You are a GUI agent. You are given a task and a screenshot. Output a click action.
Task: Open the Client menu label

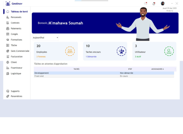coord(14,62)
